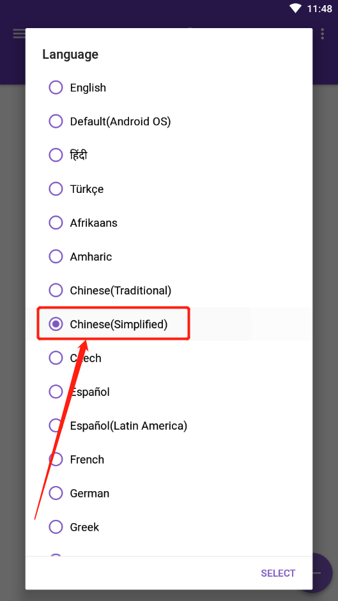Select Chinese(Simplified) radio button
Viewport: 338px width, 601px height.
coord(56,324)
